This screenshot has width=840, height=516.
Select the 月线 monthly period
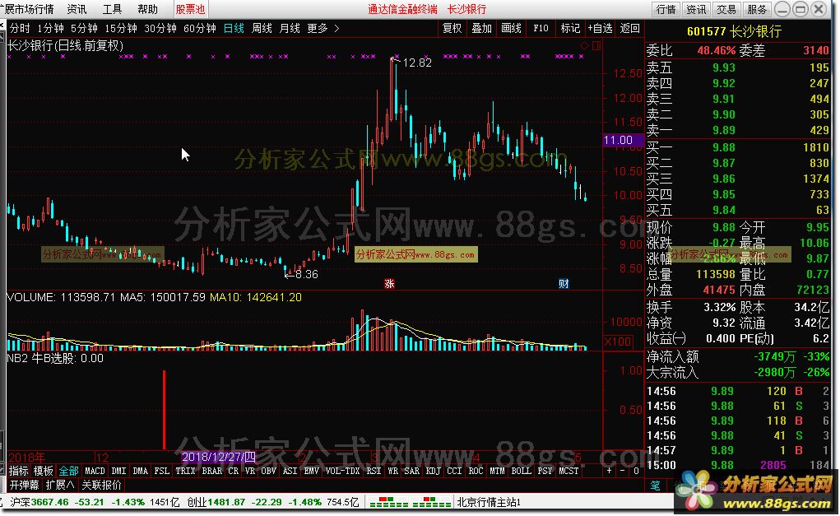coord(290,29)
